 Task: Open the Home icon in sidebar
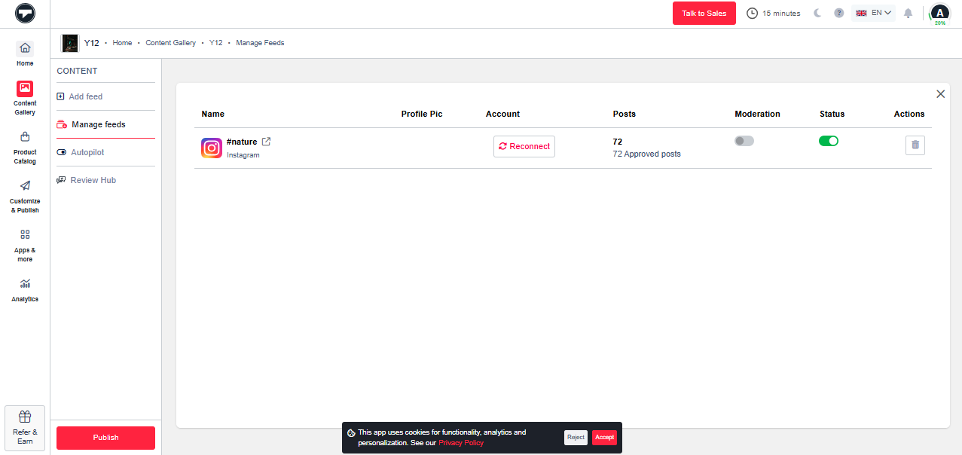click(25, 48)
